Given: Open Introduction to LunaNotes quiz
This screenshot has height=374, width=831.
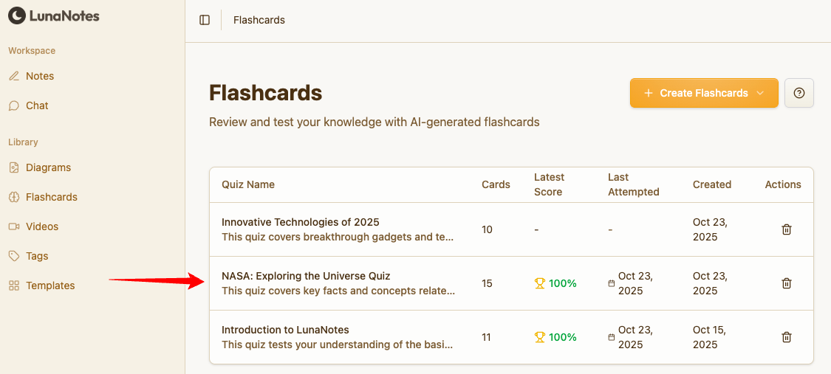Looking at the screenshot, I should point(285,330).
